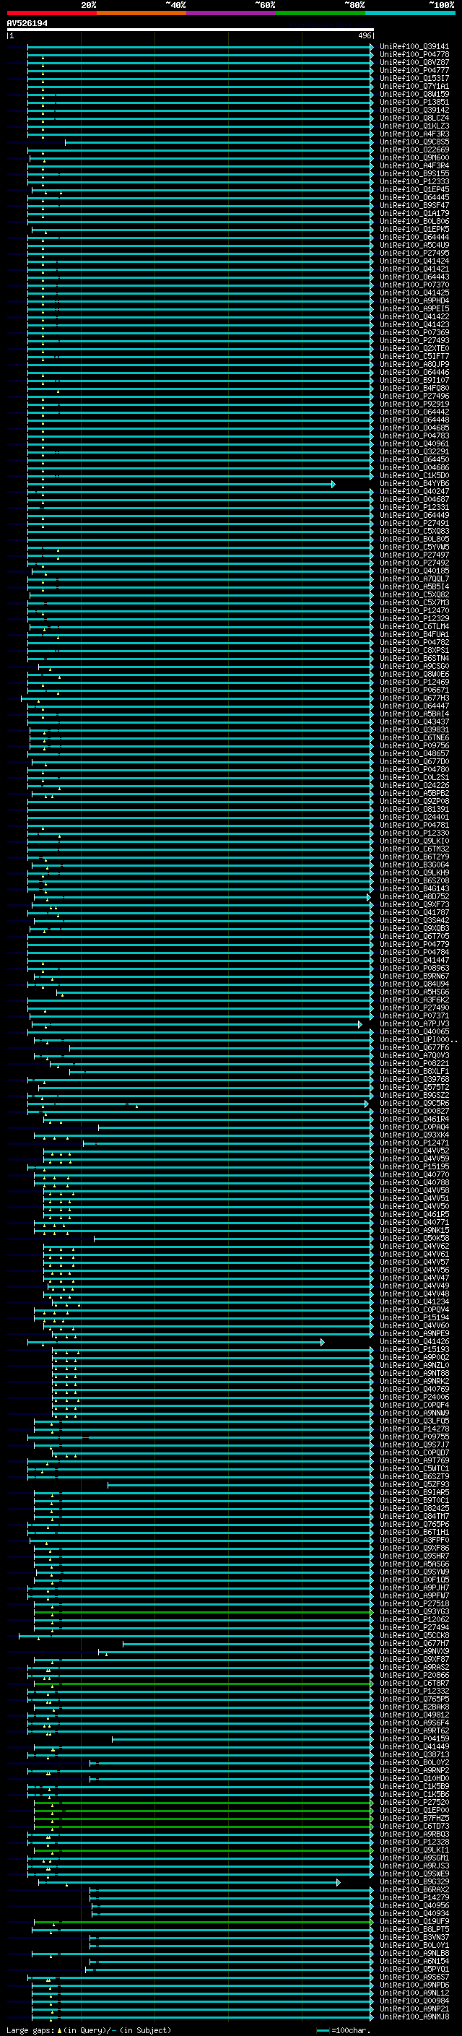
Task: Select the UniRef100_A4F3R3 hit
Action: click(x=414, y=134)
